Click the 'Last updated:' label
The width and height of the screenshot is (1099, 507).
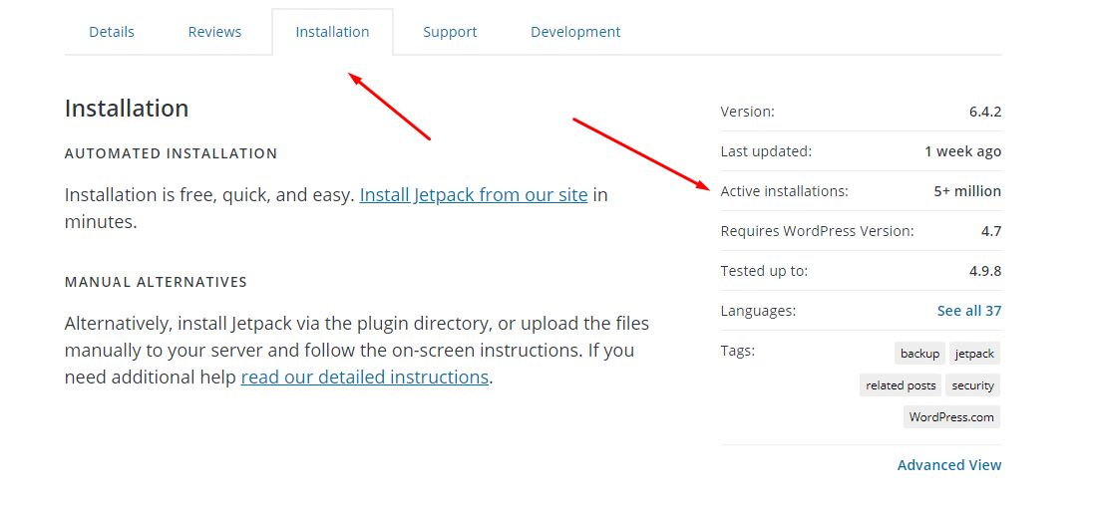pos(766,151)
